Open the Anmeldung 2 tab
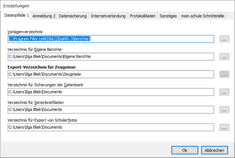 (x=44, y=16)
